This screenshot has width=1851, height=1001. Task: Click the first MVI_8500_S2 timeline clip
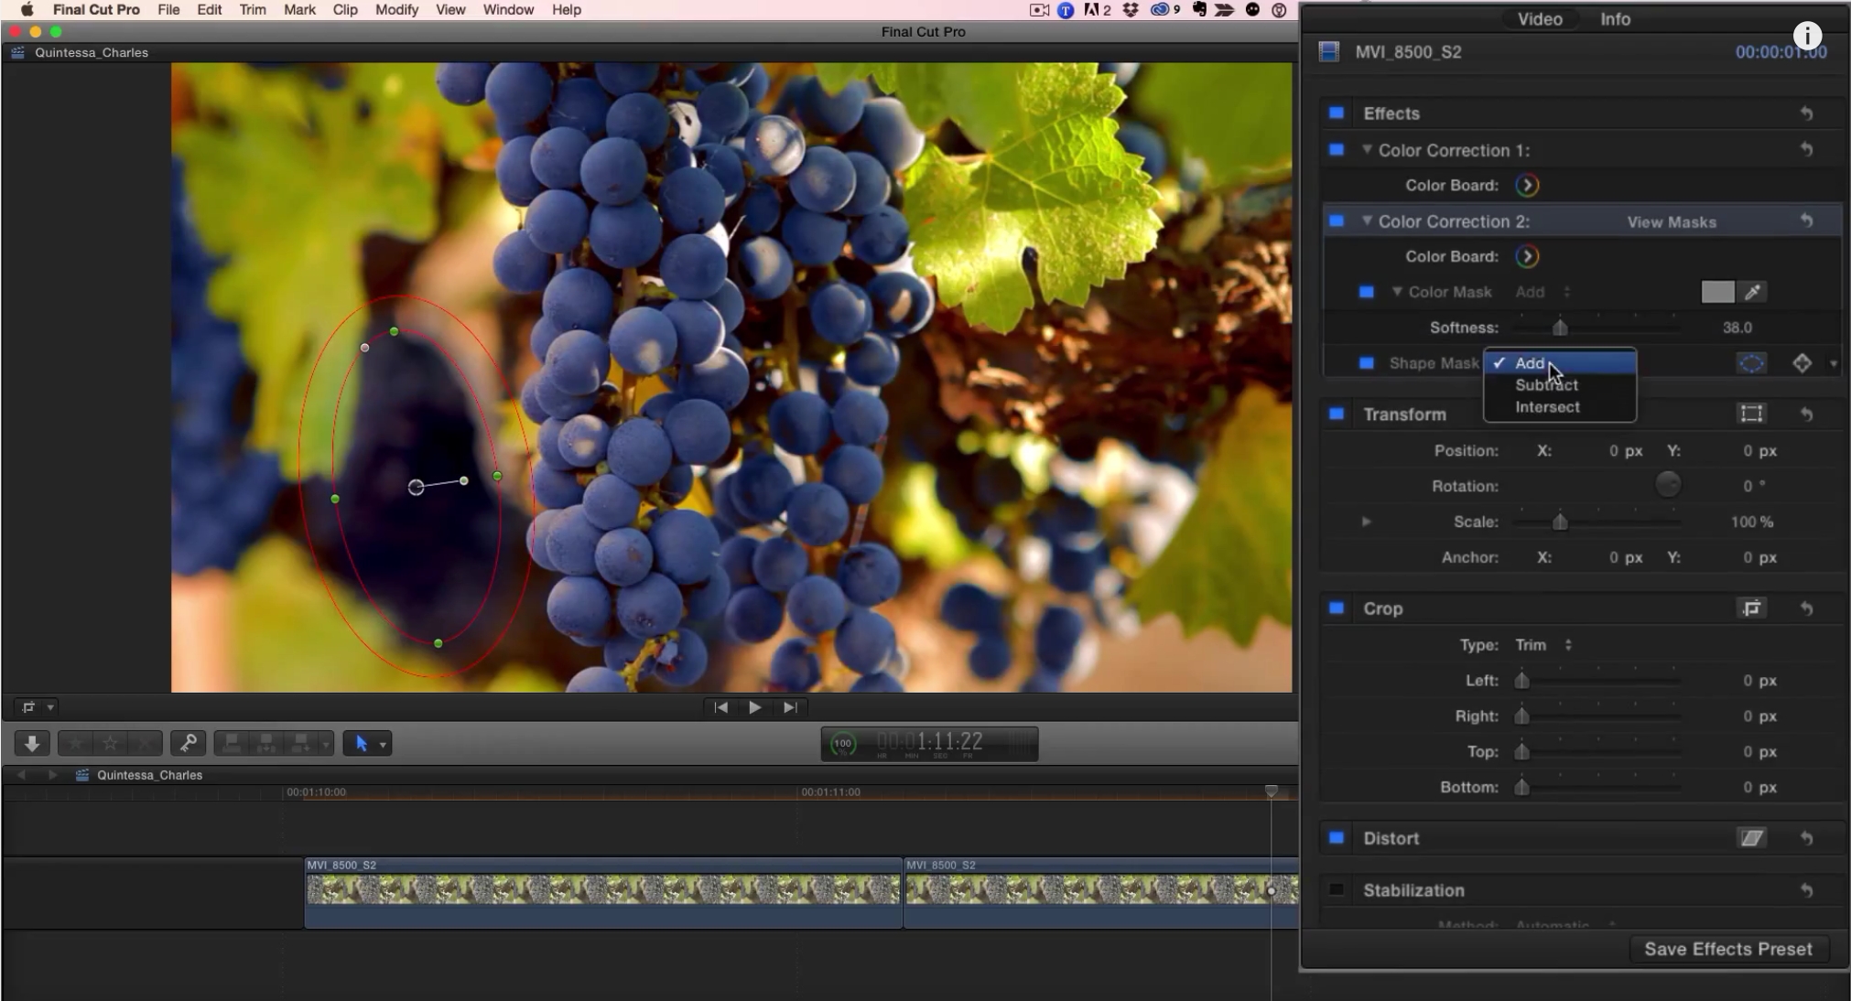[x=603, y=892]
